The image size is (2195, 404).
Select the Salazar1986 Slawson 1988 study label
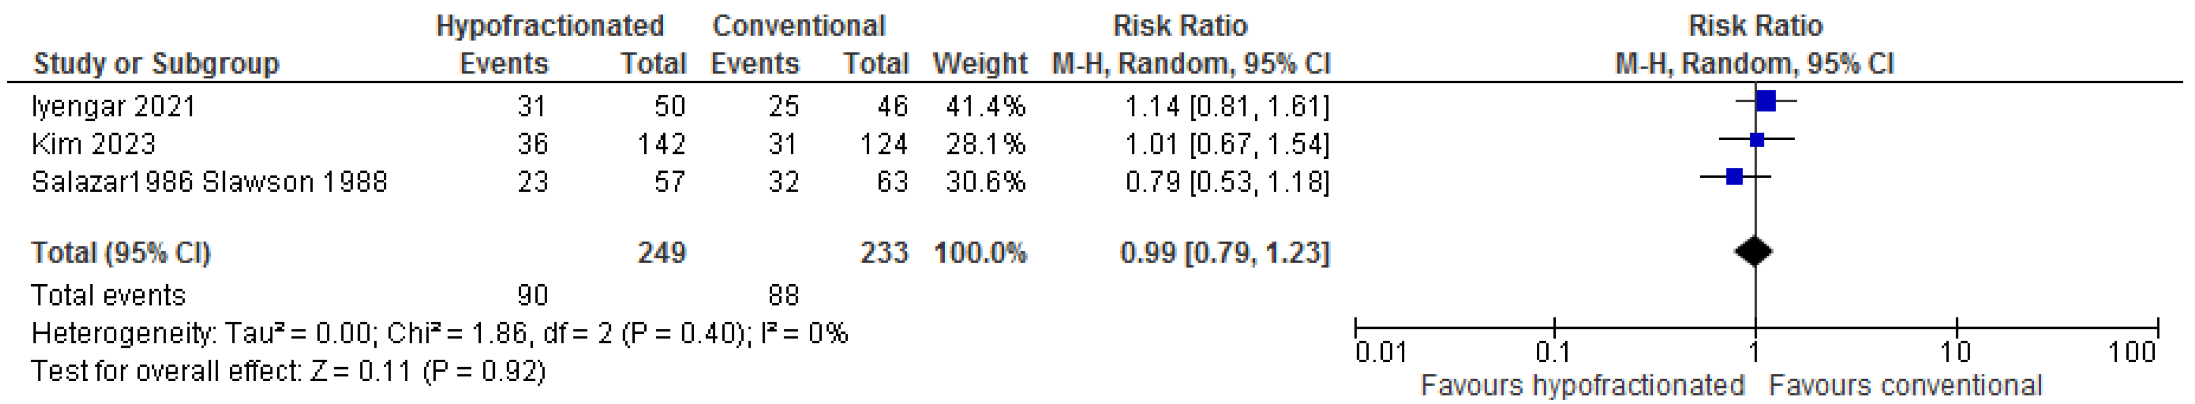209,182
